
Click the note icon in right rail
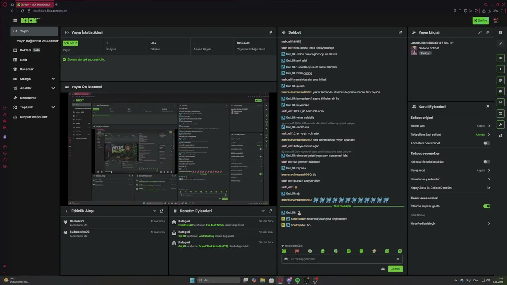(x=501, y=80)
